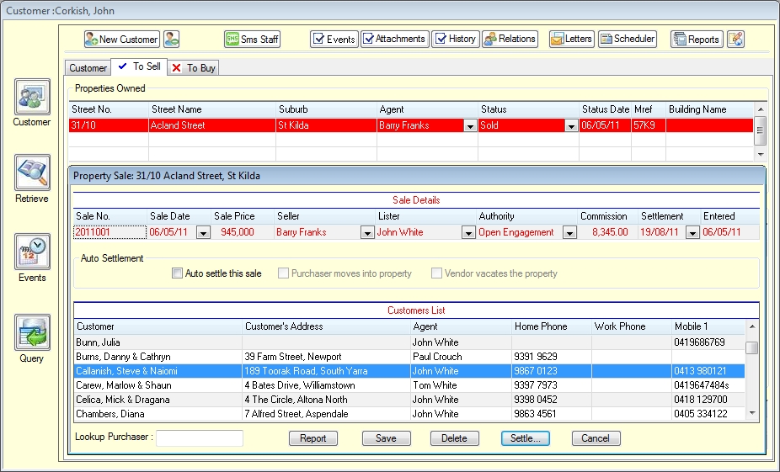Switch to the To Buy tab
Screen dimensions: 780x472
point(194,68)
